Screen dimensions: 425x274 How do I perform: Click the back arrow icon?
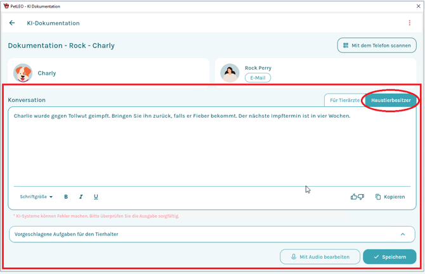[x=12, y=23]
